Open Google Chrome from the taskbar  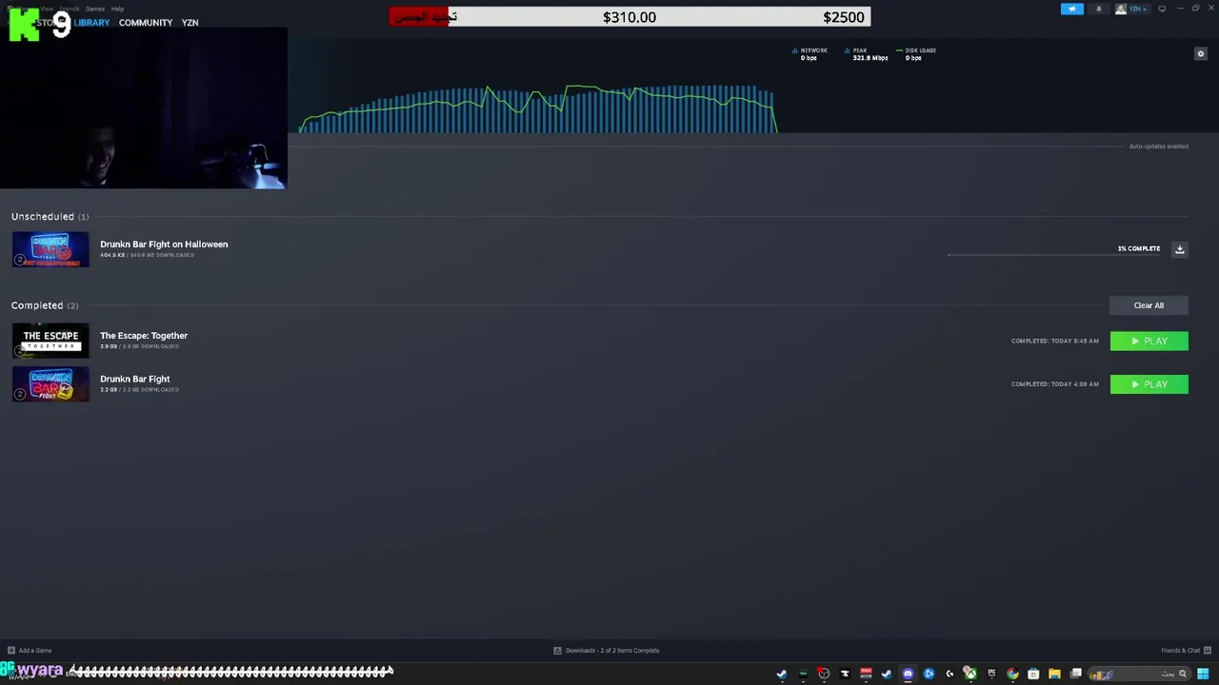coord(1012,674)
